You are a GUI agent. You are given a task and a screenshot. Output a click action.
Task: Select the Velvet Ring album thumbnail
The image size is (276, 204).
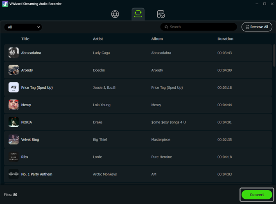pyautogui.click(x=14, y=139)
